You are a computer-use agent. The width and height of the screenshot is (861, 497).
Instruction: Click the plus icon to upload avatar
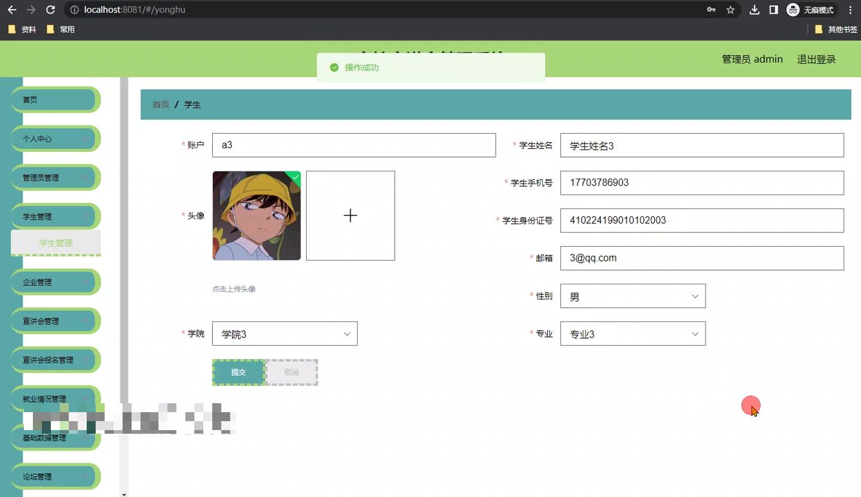350,216
